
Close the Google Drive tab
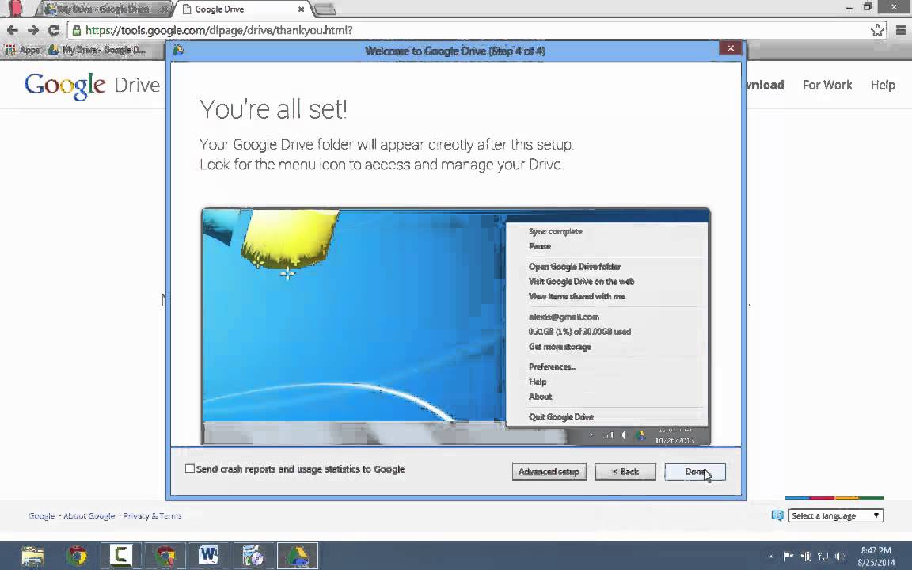(x=302, y=9)
